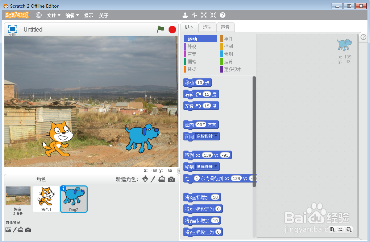Select the shrink sprite tool
Screen dimensions: 370x242
(x=213, y=15)
